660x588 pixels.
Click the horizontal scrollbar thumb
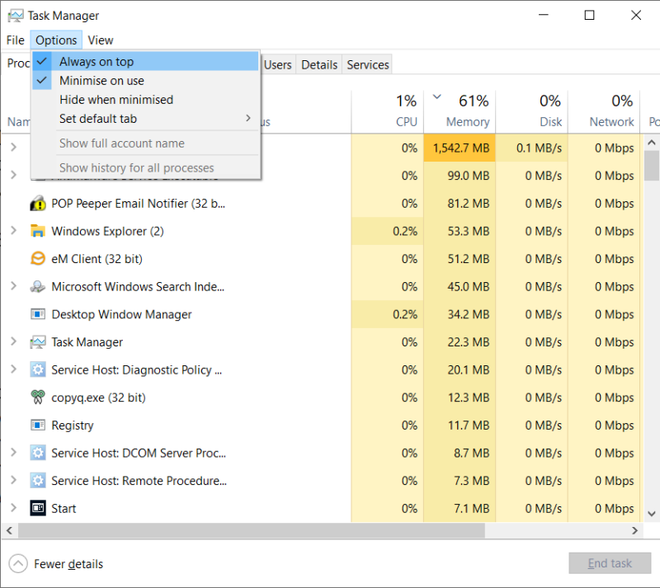[252, 531]
